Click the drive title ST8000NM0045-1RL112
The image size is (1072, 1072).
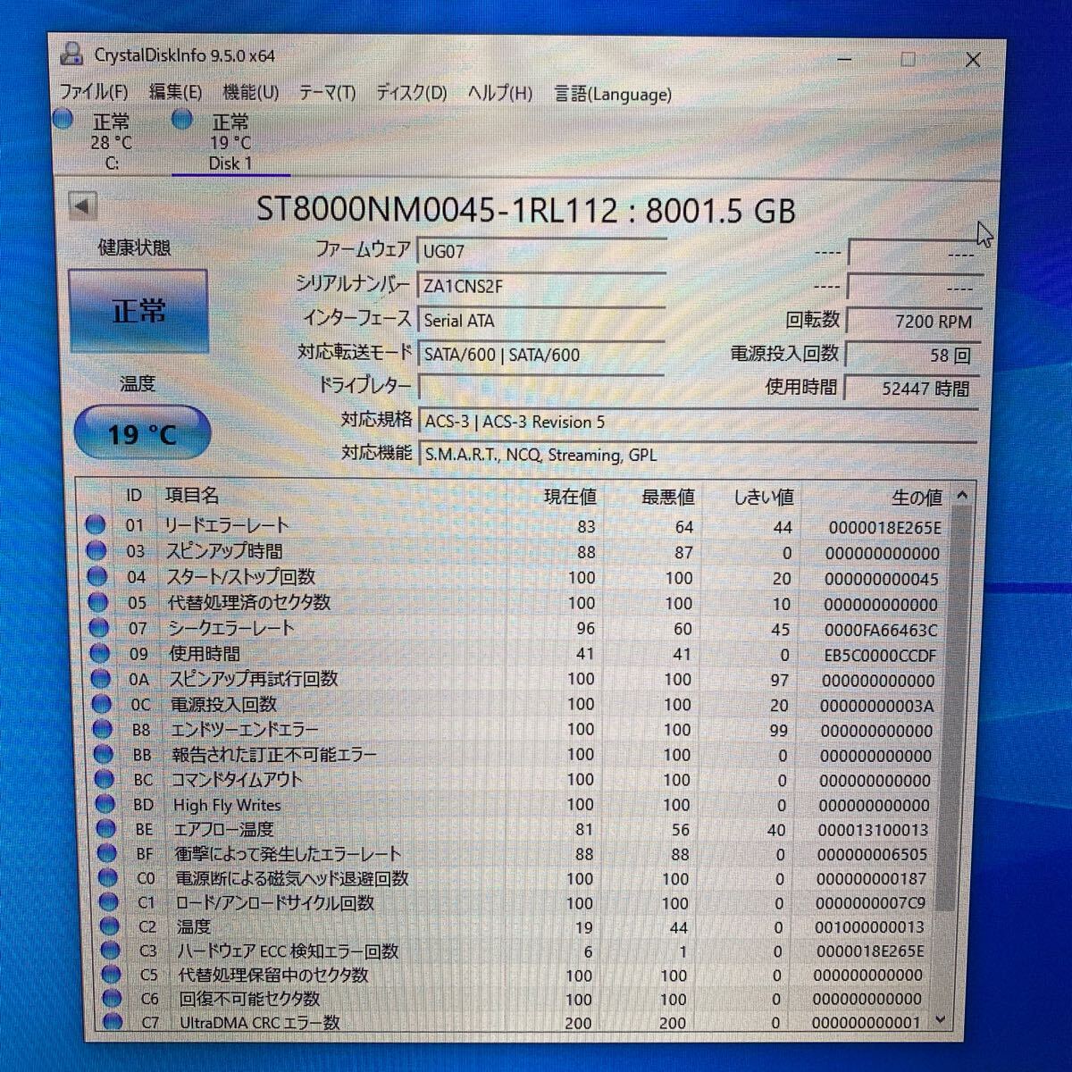[x=438, y=210]
